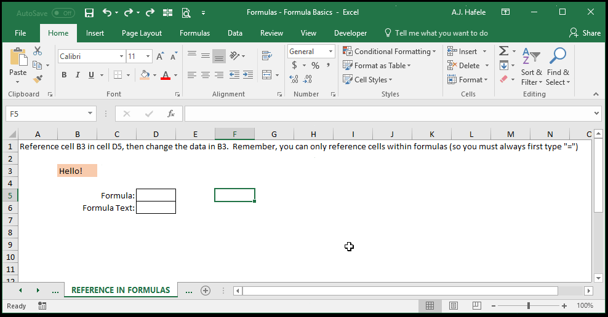Click Decrease Indent icon
This screenshot has height=317, width=608.
click(234, 75)
